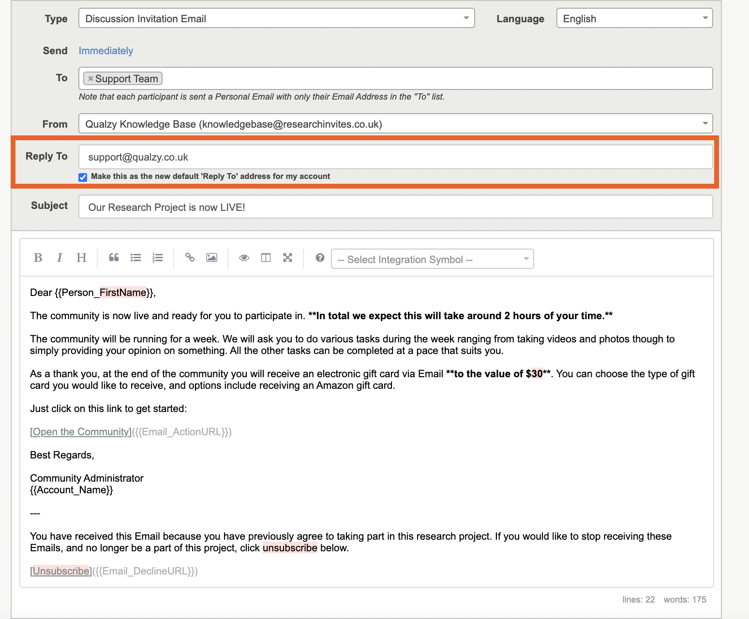This screenshot has height=619, width=749.
Task: Create a bulleted list in the editor
Action: 135,258
